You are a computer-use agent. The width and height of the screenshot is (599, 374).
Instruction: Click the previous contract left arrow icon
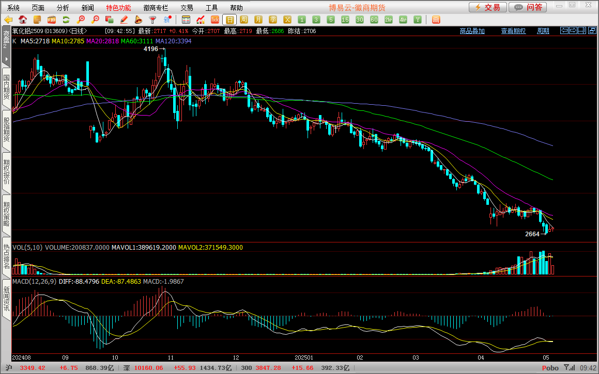(564, 30)
